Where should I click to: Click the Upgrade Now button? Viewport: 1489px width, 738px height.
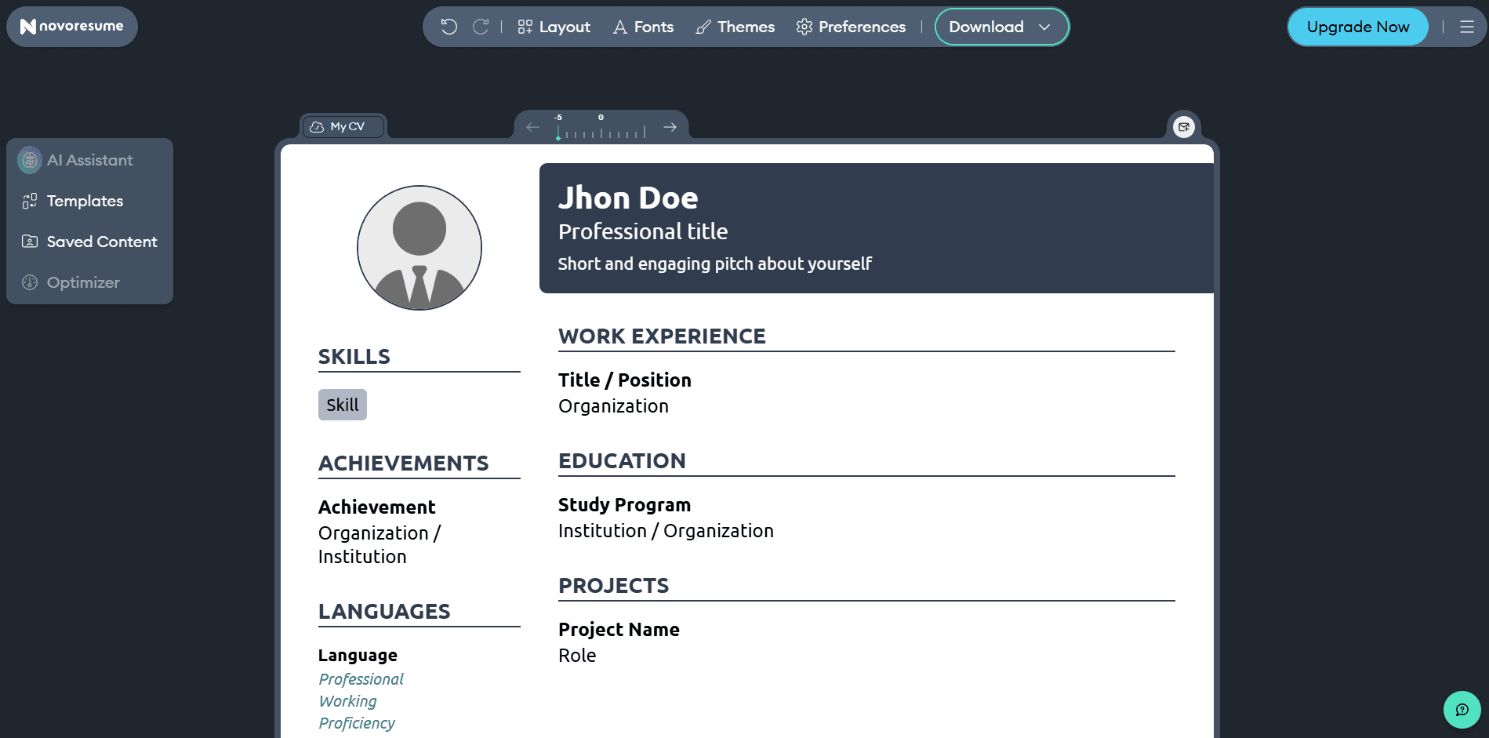(x=1357, y=26)
